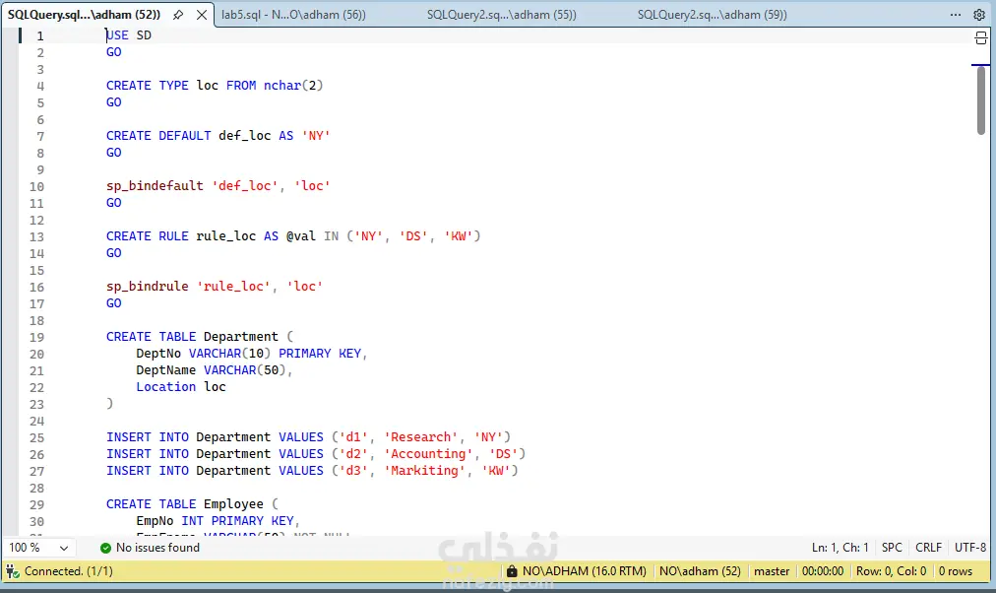996x593 pixels.
Task: Click Department in CREATE TABLE on line 19
Action: click(241, 337)
